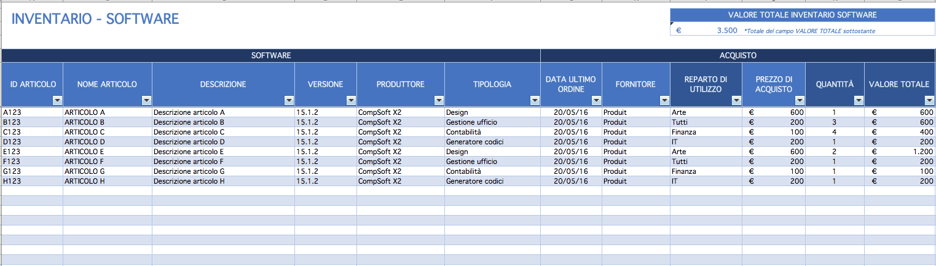Open the ID ARTICOLO filter dropdown
This screenshot has width=936, height=266.
(x=57, y=100)
